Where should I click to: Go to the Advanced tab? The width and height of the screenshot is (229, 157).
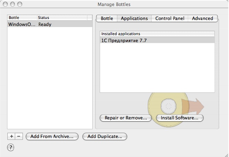pos(202,18)
